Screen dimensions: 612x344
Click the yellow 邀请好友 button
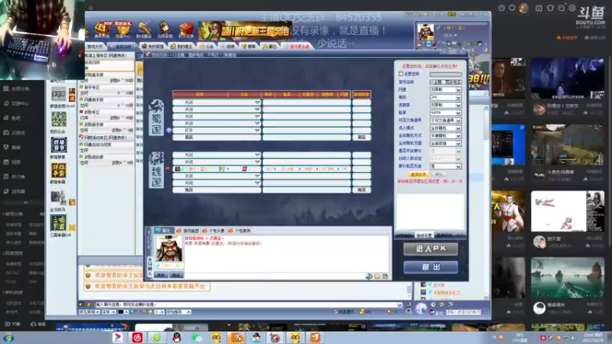[418, 174]
